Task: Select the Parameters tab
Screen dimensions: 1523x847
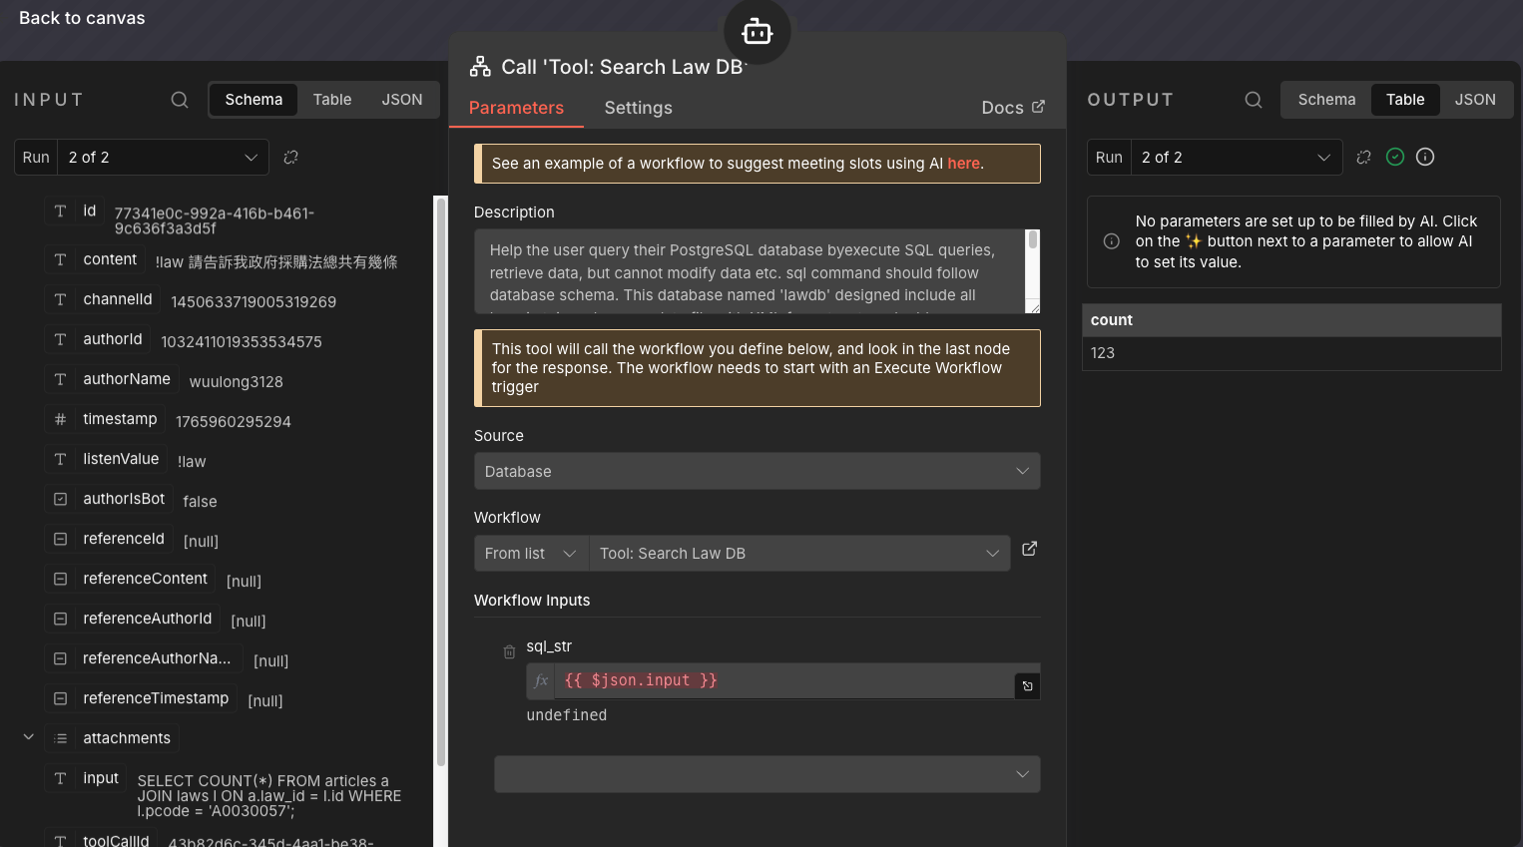Action: pyautogui.click(x=516, y=108)
